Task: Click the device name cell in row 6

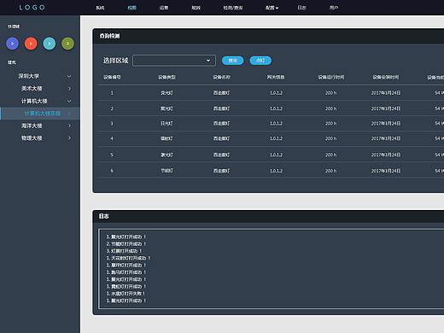Action: point(222,171)
